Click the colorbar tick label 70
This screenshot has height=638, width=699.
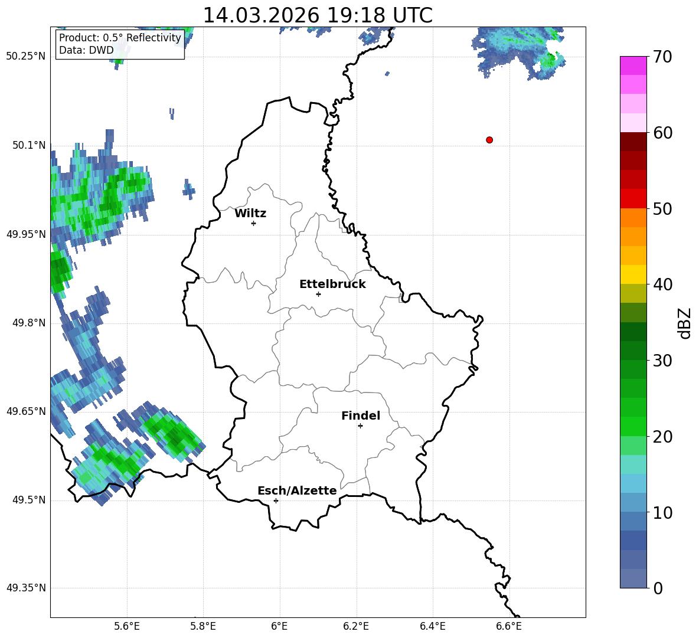(662, 57)
